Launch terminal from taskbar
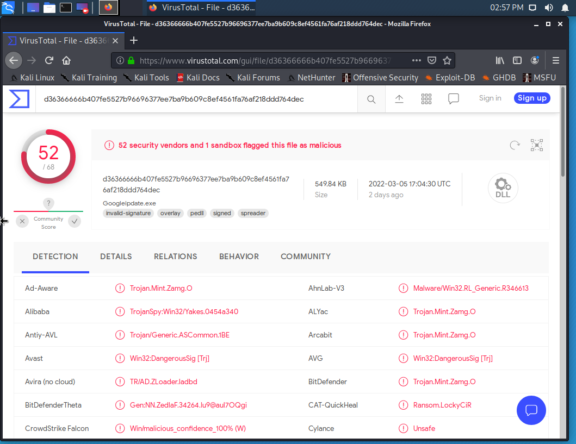The height and width of the screenshot is (444, 576). [66, 8]
